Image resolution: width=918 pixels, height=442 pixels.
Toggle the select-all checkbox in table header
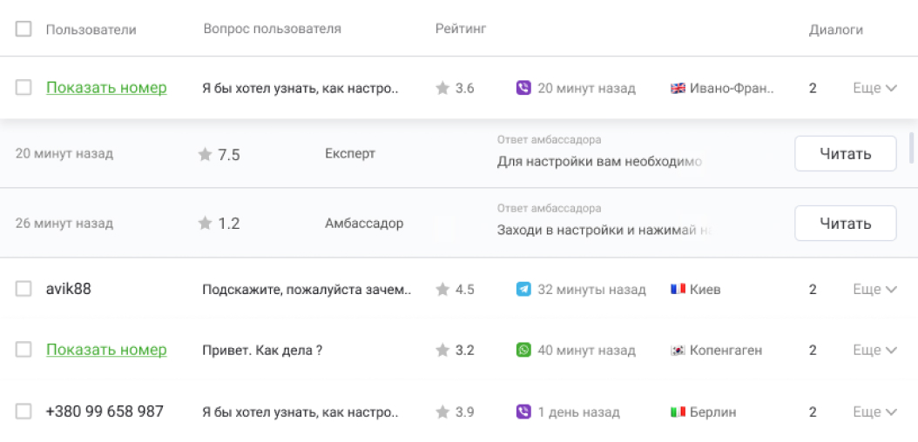24,29
